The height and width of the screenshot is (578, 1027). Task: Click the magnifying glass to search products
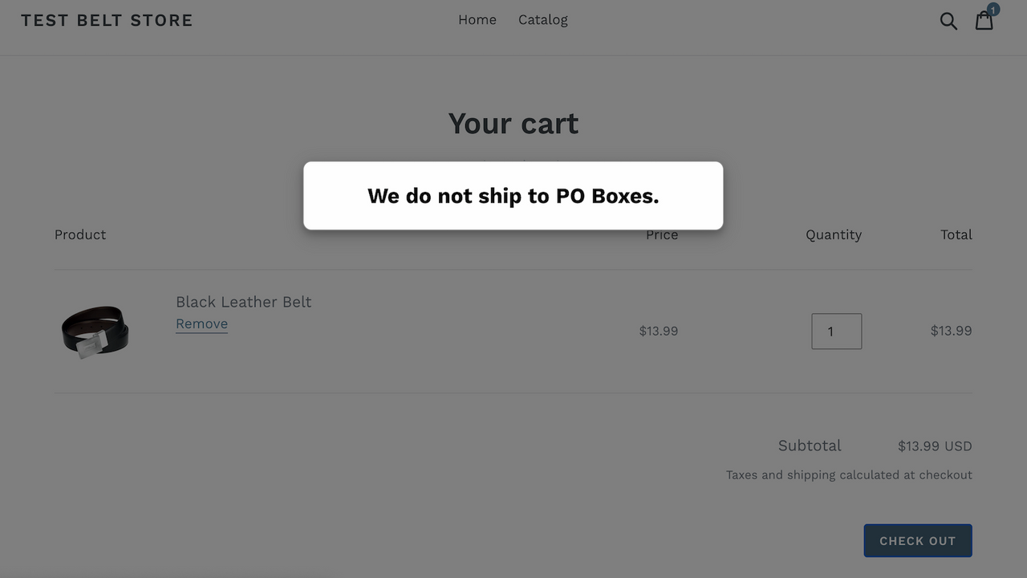click(x=948, y=21)
